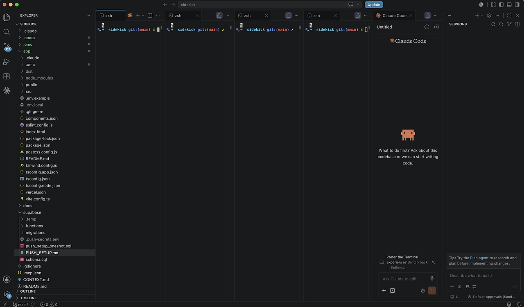524x307 pixels.
Task: Open the file CONTEXT.md
Action: (x=55, y=280)
